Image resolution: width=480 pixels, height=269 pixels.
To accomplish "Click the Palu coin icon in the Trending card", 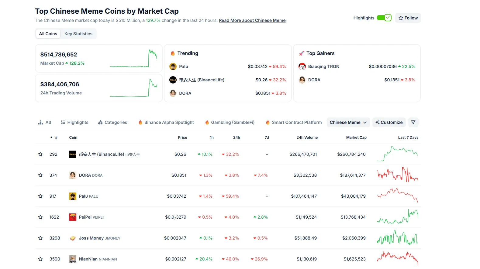I will tap(173, 66).
